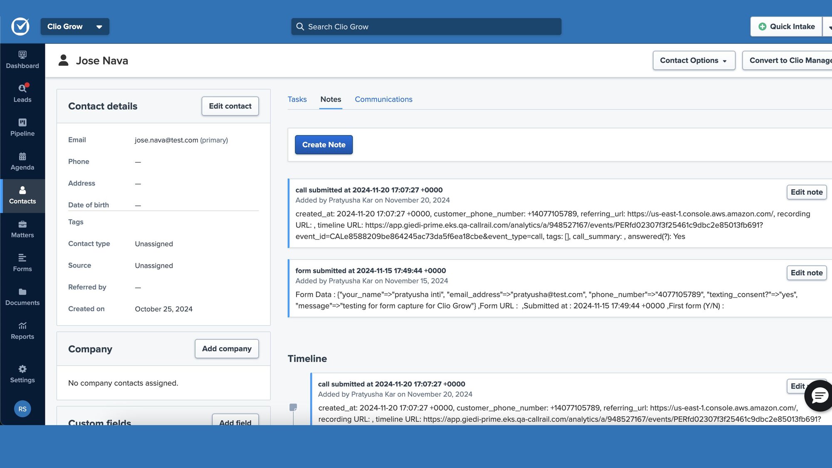Click the Referred by label
Screen dimensions: 832x468
[87, 287]
